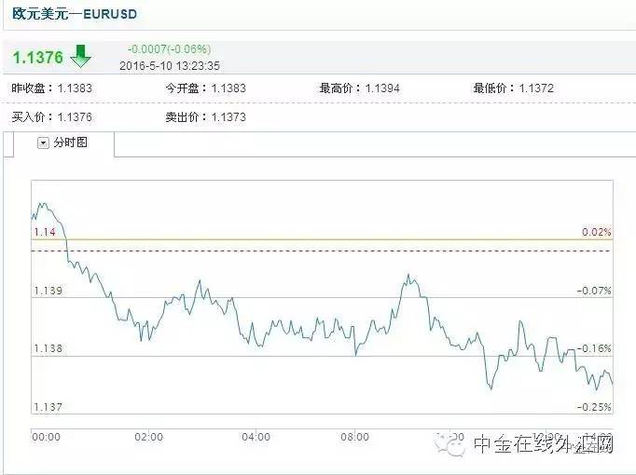Open the 分时图 dropdown arrow
The height and width of the screenshot is (475, 636).
[x=43, y=142]
